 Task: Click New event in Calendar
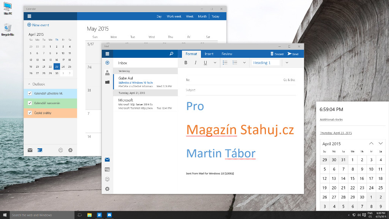pyautogui.click(x=41, y=25)
